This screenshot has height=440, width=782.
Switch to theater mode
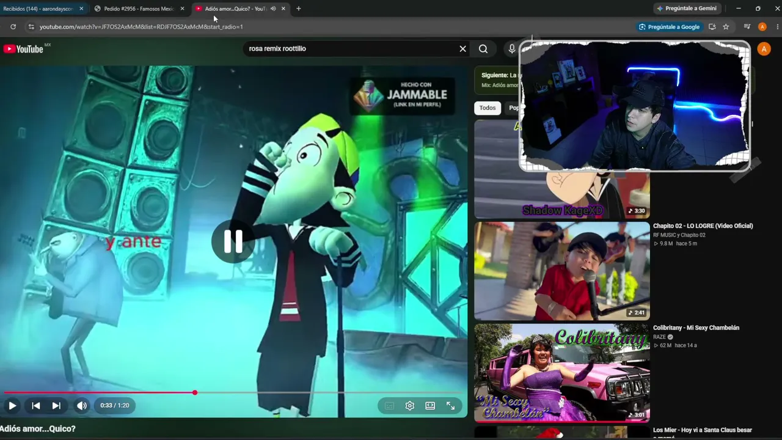tap(430, 406)
